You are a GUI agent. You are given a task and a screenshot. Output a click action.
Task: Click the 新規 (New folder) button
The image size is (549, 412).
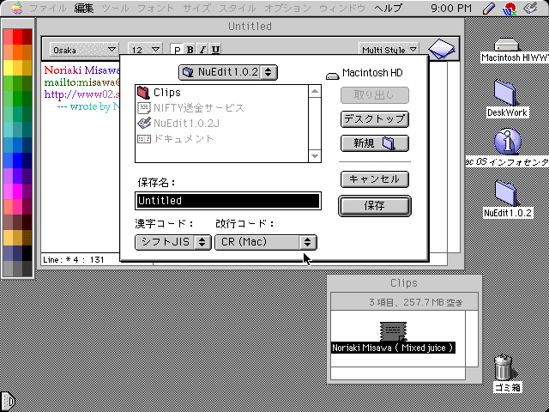click(x=375, y=143)
